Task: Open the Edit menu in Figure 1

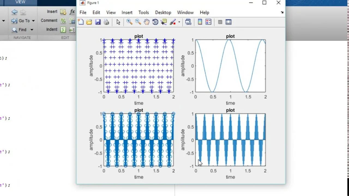Action: coord(96,13)
